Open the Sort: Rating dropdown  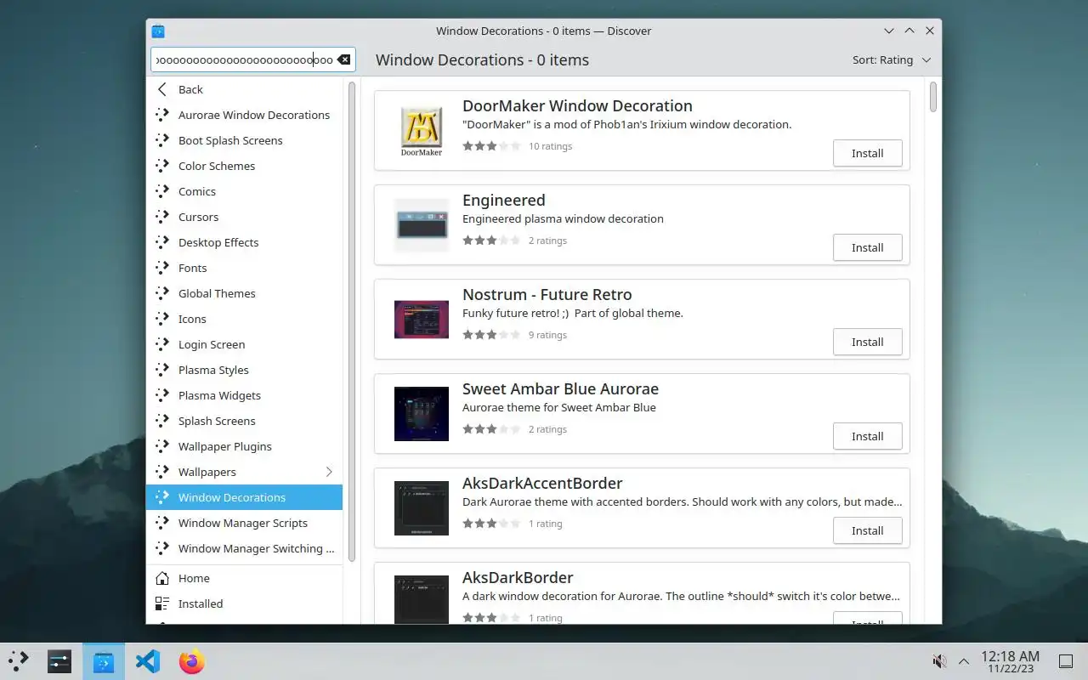click(892, 59)
